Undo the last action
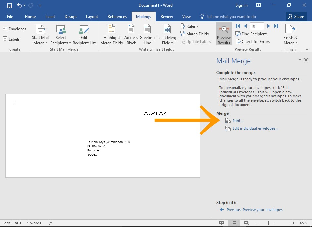This screenshot has width=312, height=227. click(19, 5)
